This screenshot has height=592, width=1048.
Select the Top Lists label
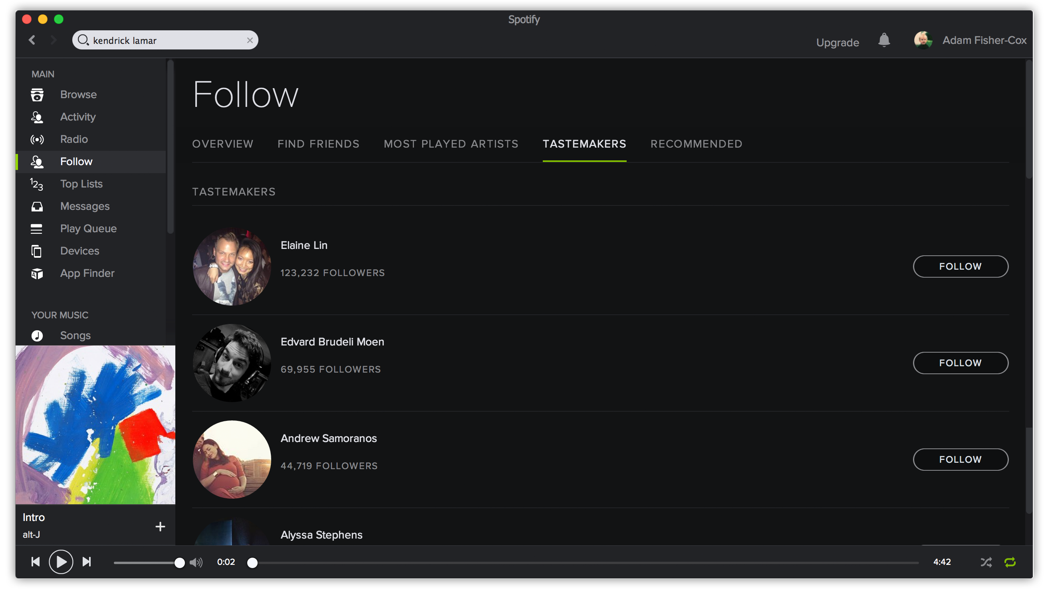click(81, 184)
